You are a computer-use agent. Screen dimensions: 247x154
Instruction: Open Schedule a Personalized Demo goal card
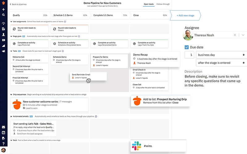coord(69,44)
